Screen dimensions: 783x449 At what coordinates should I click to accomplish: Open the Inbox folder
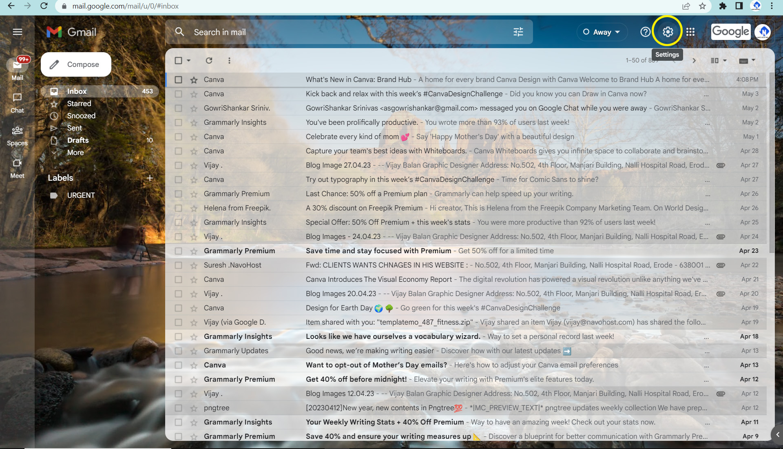101,91
